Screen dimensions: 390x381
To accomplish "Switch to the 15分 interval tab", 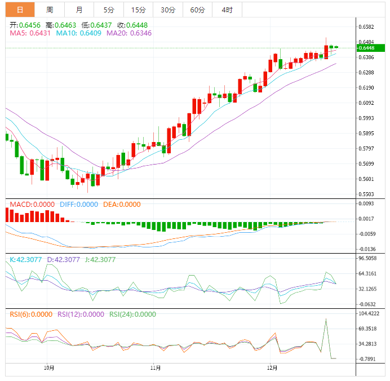I will [138, 10].
